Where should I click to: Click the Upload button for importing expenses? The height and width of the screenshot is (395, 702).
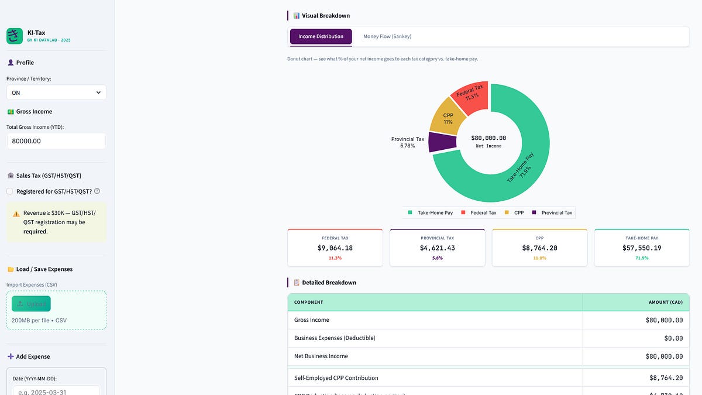31,304
